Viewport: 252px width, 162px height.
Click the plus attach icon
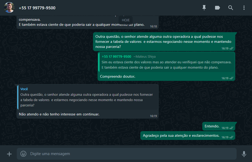(x=9, y=154)
